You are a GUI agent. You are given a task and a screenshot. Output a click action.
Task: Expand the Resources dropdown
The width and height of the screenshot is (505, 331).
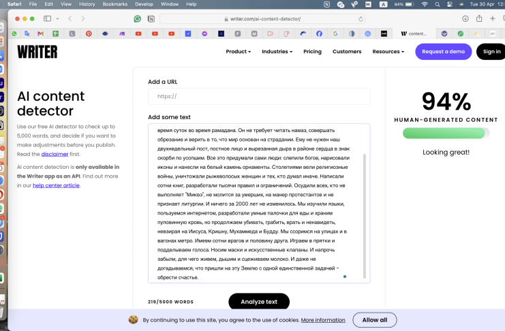click(388, 52)
